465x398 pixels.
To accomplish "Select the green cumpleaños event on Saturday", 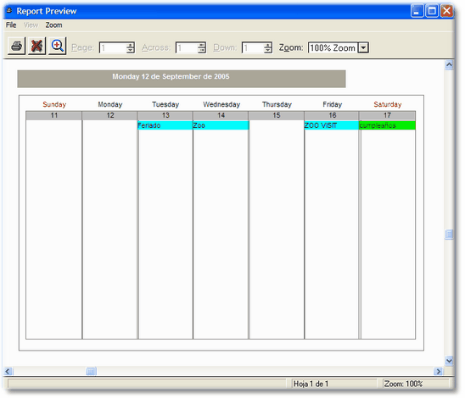I will [387, 125].
